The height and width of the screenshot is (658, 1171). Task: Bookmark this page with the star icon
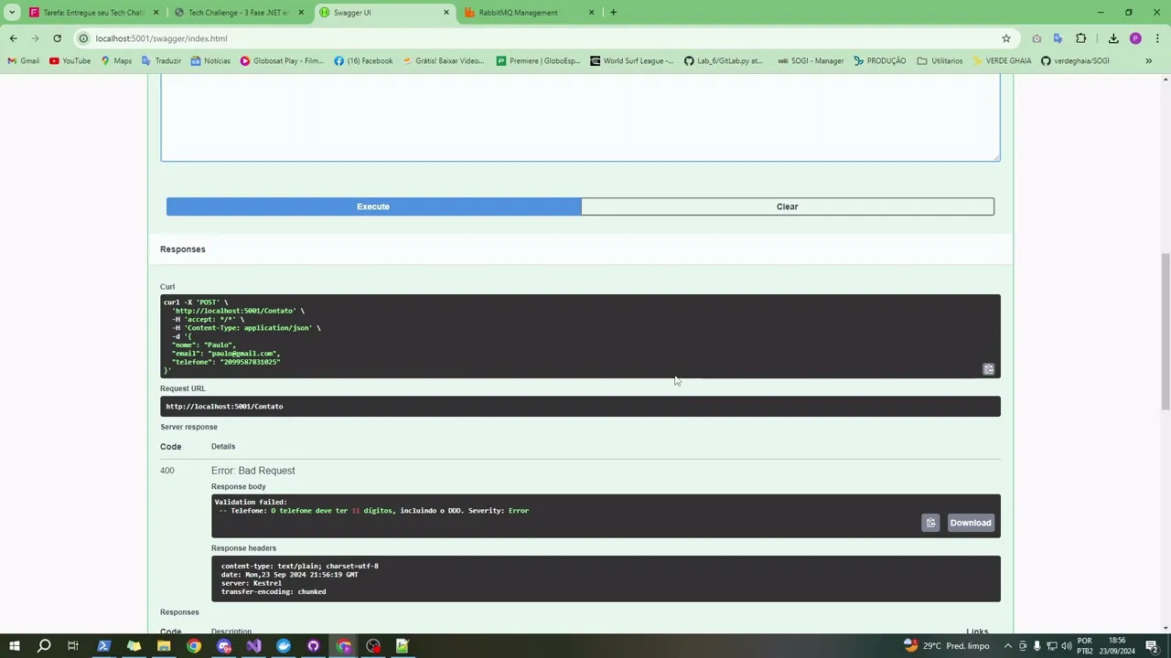click(1005, 38)
